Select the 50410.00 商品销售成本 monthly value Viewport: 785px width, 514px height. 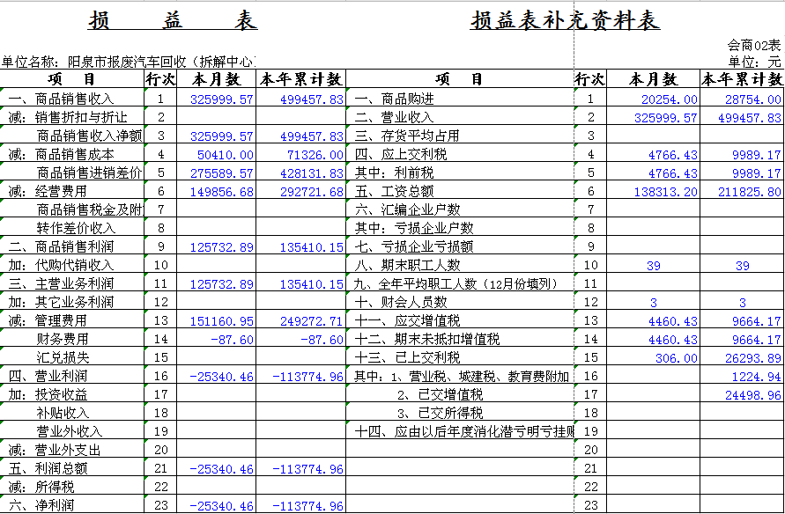pyautogui.click(x=223, y=155)
